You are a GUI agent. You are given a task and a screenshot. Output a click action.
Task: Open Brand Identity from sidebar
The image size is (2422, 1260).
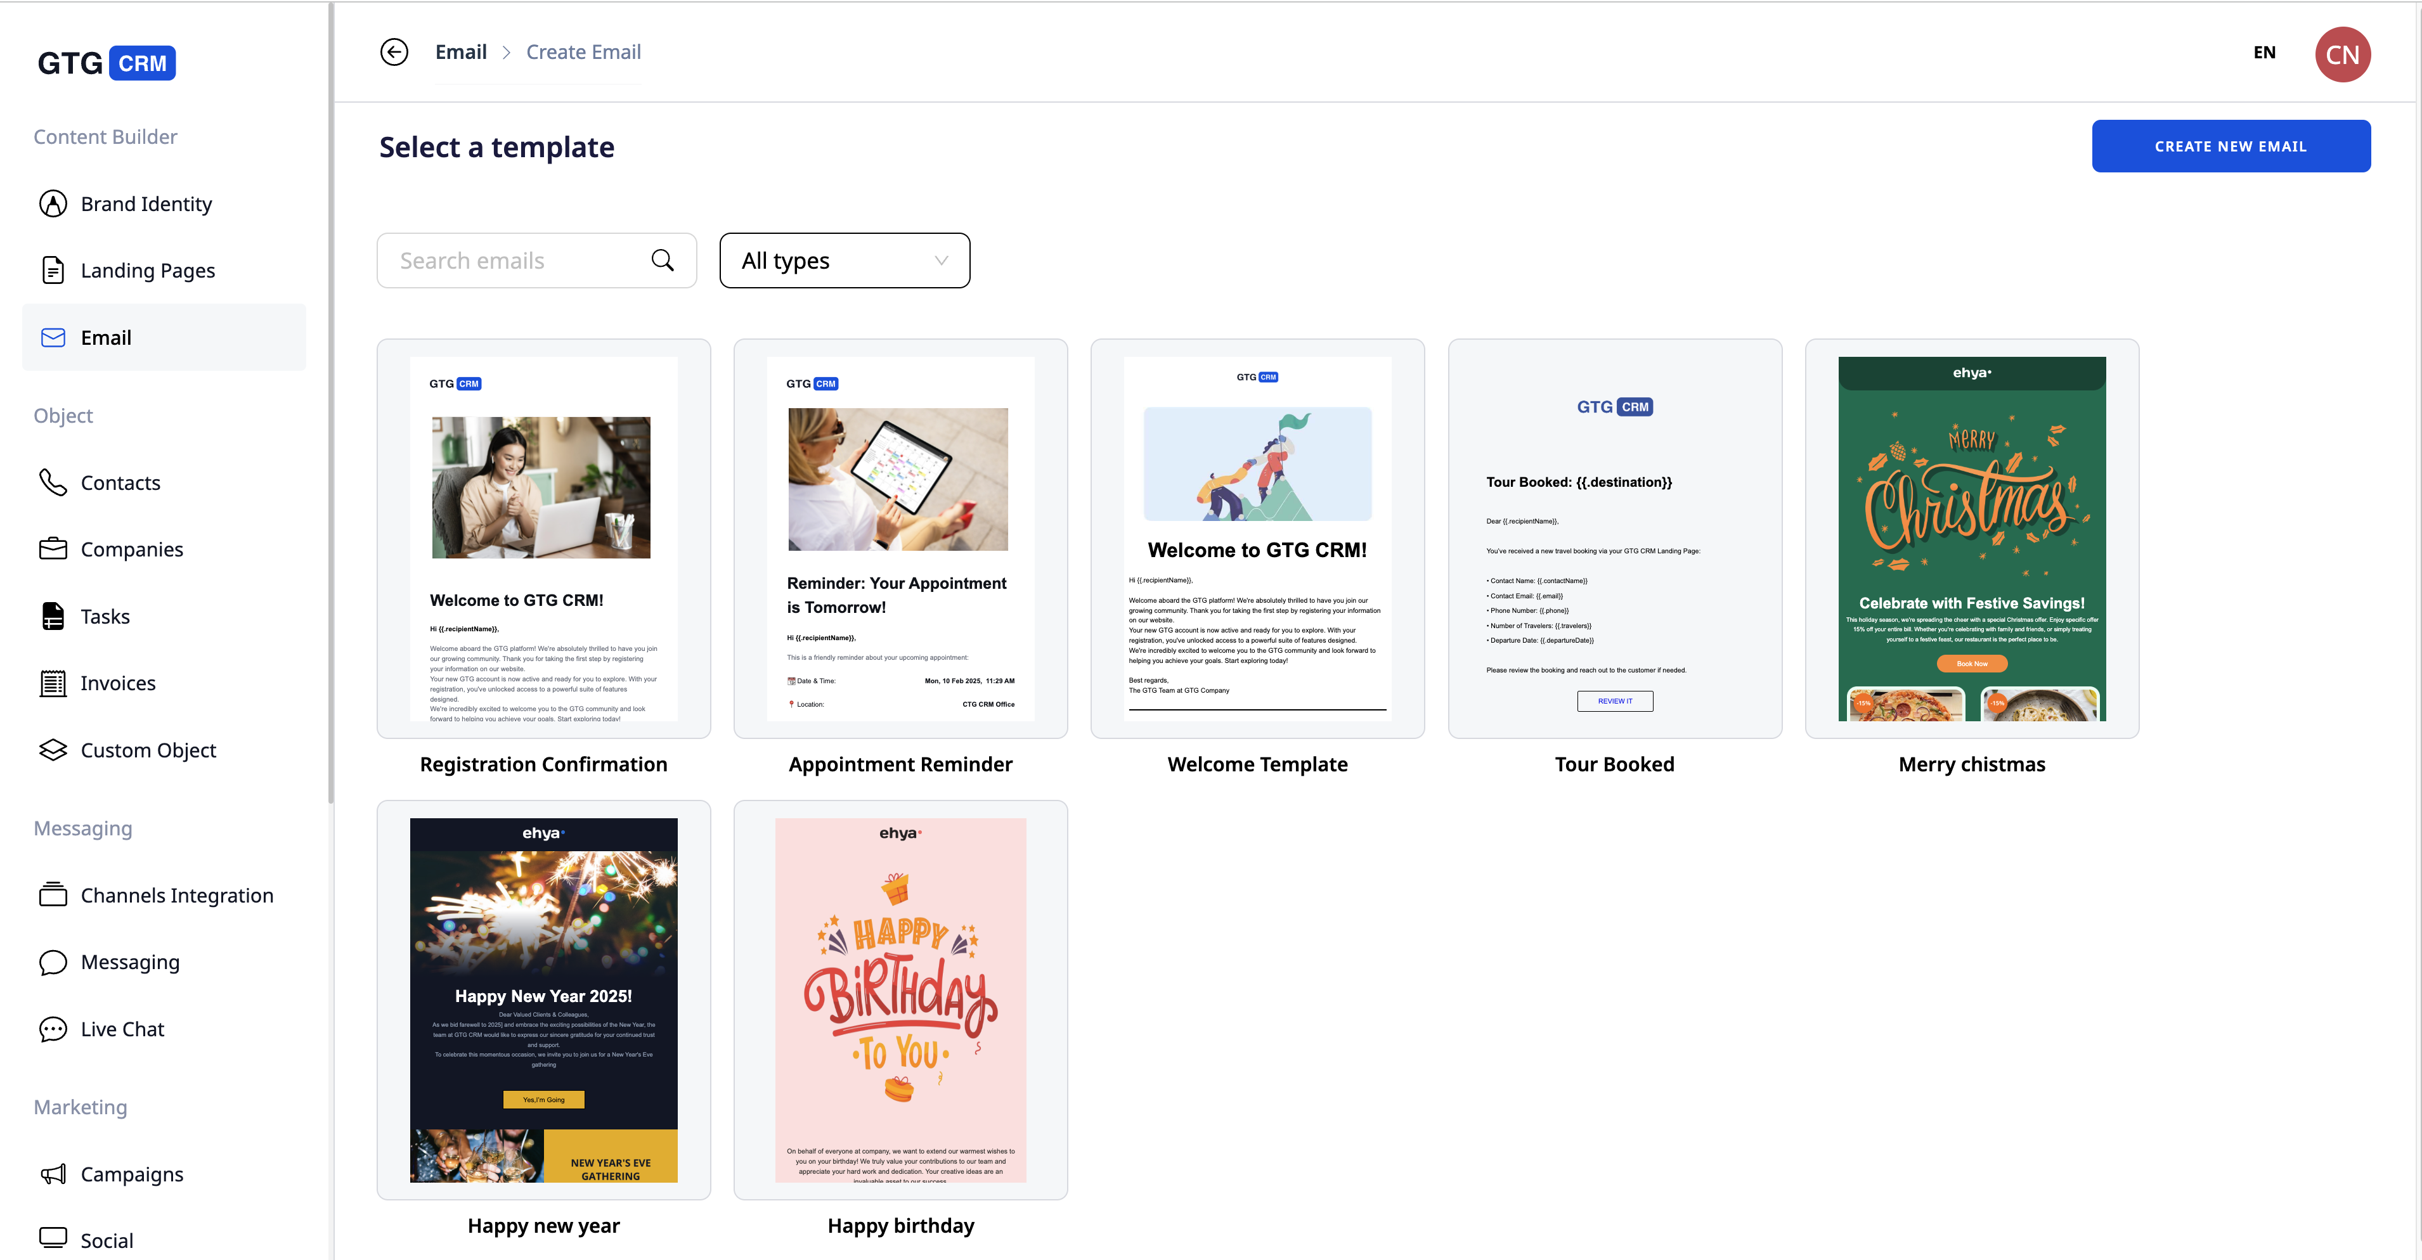click(x=146, y=204)
